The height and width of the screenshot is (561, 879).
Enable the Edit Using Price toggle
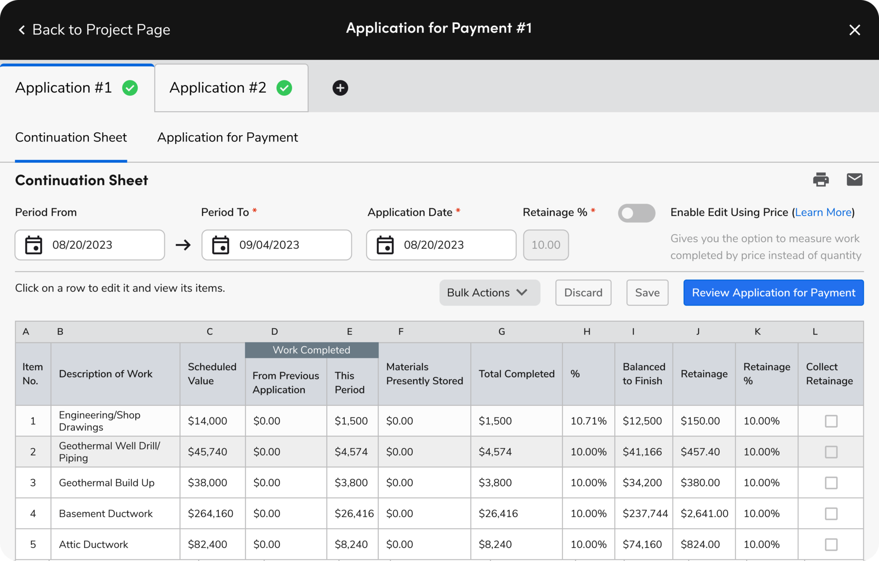636,213
